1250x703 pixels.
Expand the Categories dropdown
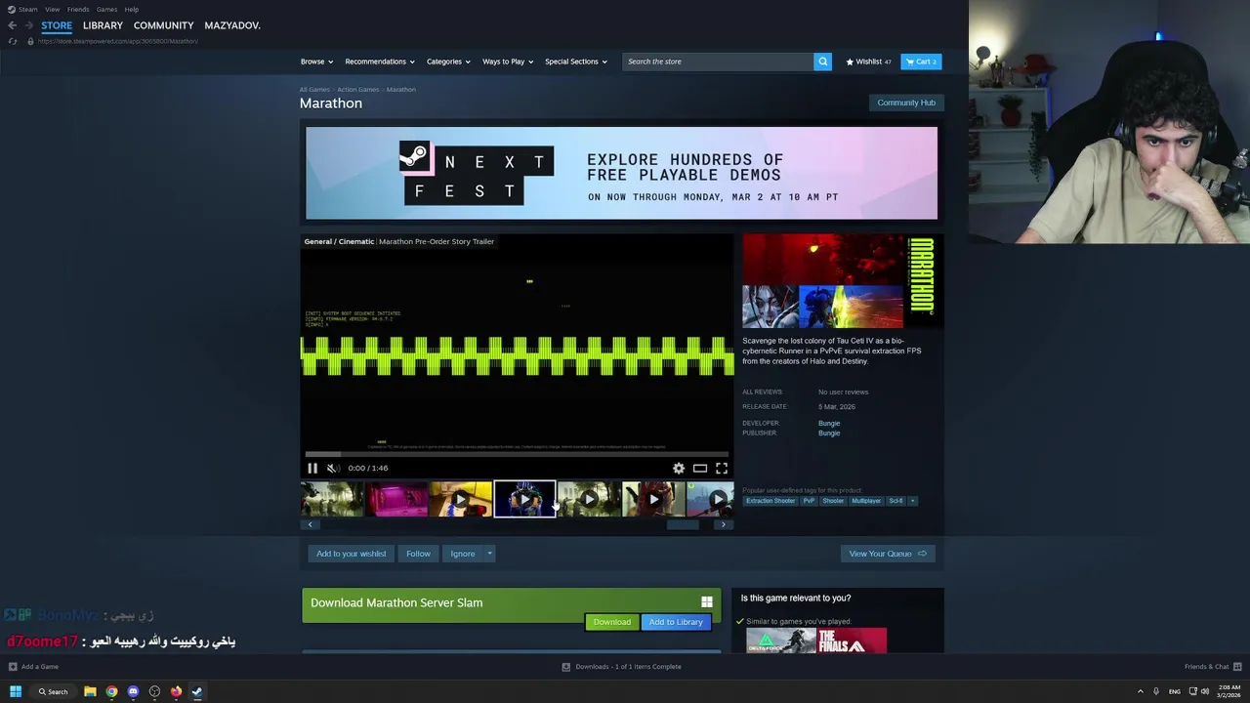pyautogui.click(x=448, y=62)
